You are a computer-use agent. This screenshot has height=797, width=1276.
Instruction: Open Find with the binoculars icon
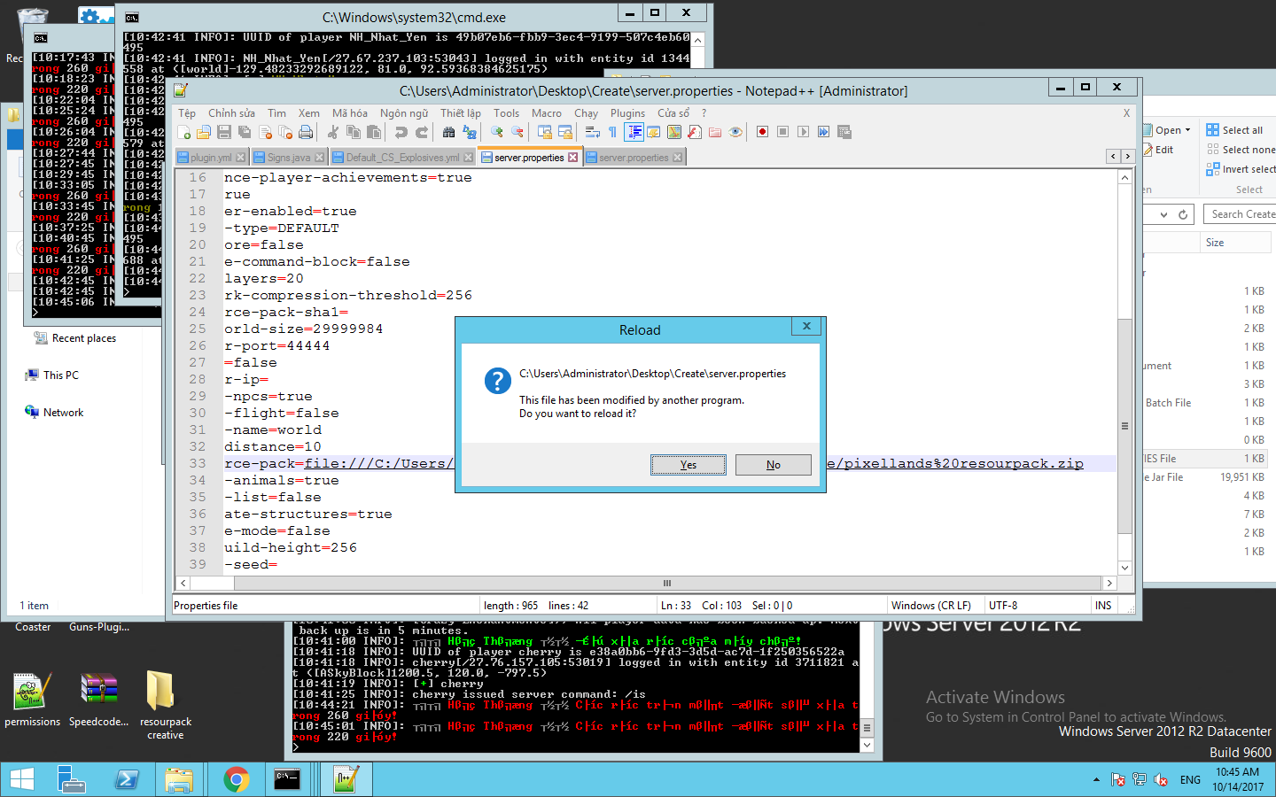(x=448, y=132)
